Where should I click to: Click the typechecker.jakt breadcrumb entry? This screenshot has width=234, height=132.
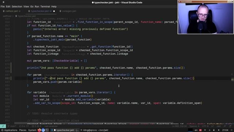point(26,16)
